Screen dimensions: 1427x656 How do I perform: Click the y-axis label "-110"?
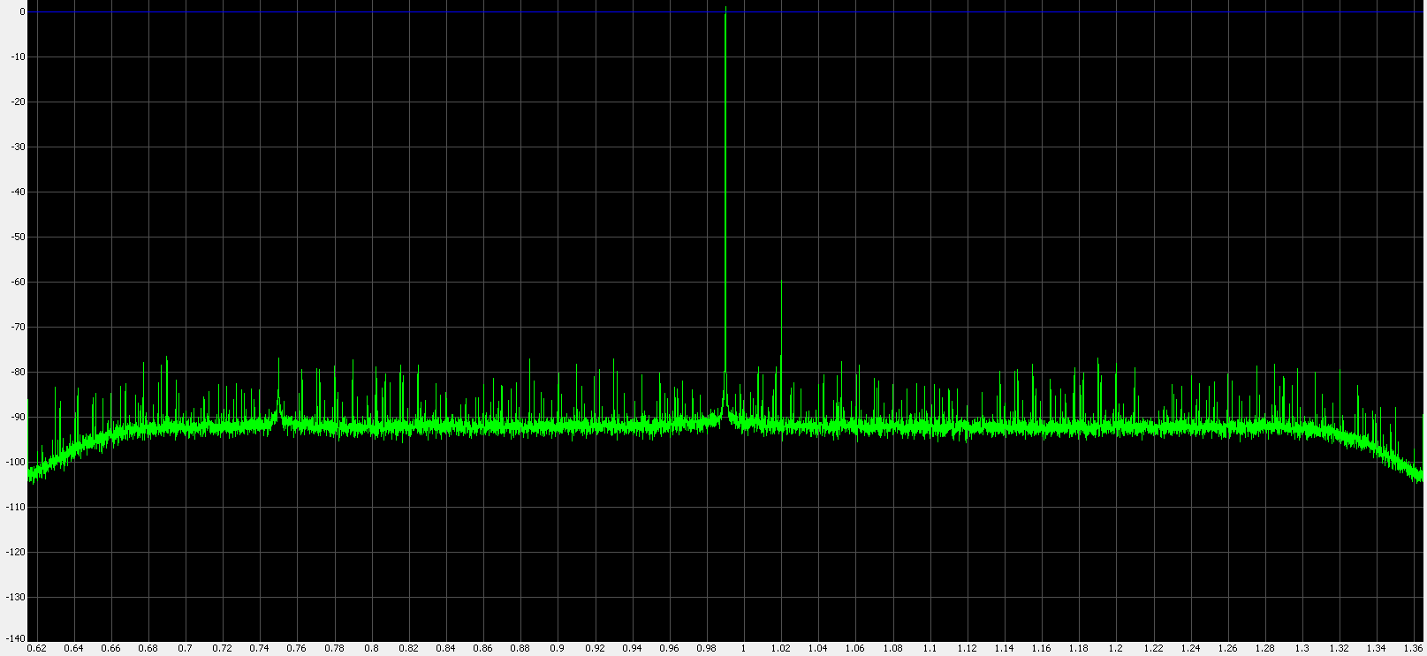(16, 508)
